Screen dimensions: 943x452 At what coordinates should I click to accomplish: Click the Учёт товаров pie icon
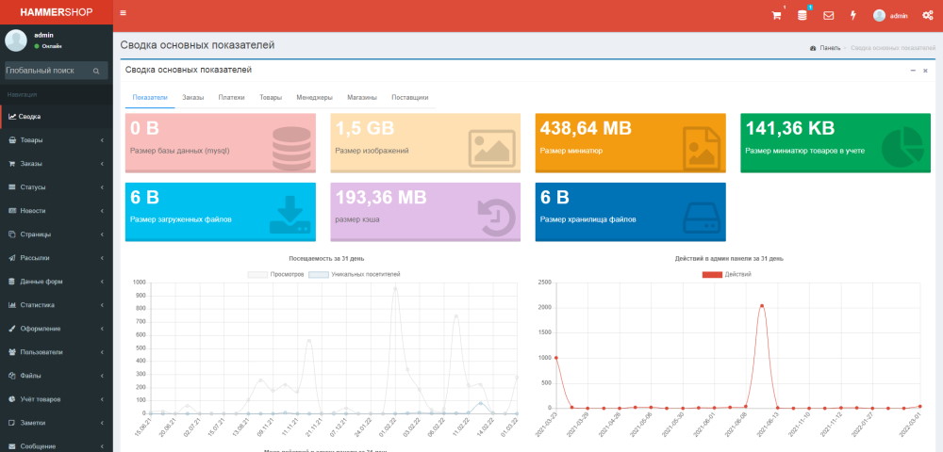[12, 399]
